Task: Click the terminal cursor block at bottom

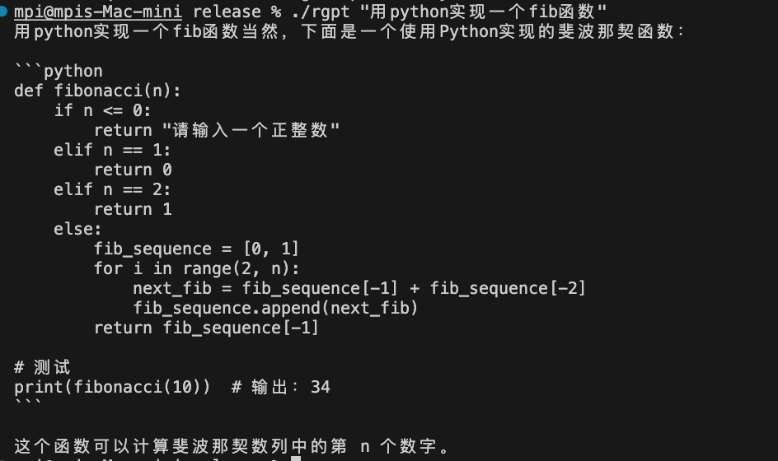Action: (x=296, y=459)
